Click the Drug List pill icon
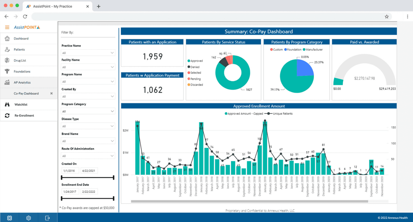 [x=7, y=60]
